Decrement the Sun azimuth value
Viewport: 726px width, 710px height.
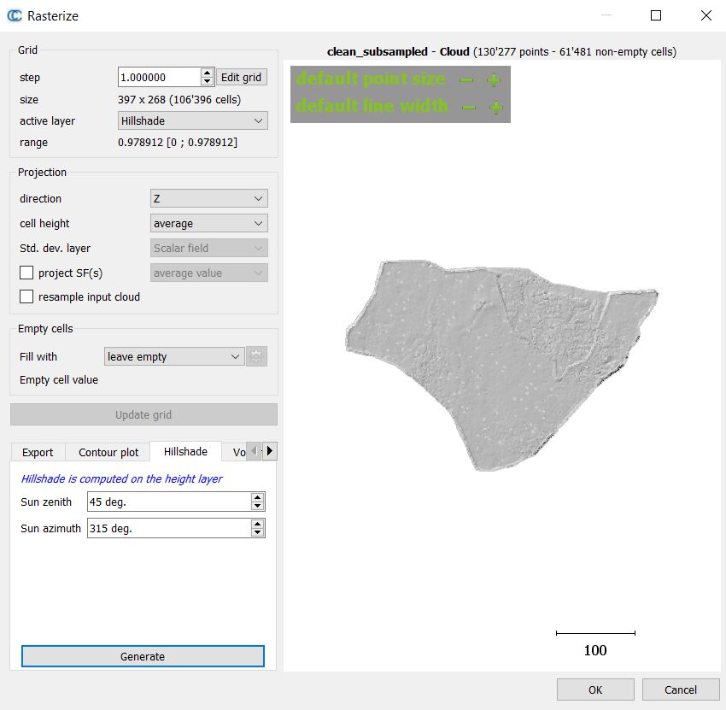pyautogui.click(x=259, y=532)
